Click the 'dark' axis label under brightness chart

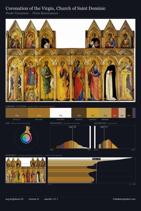(x=51, y=150)
